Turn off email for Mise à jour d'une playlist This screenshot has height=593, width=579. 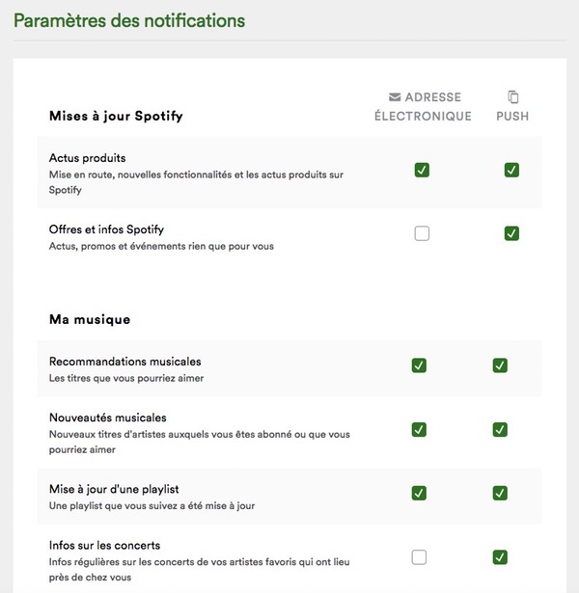[x=419, y=493]
